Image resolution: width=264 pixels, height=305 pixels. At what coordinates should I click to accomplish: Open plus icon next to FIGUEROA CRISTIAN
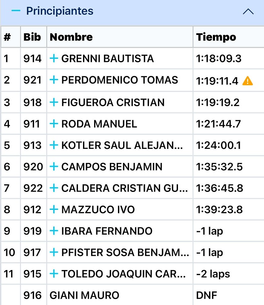tap(54, 102)
